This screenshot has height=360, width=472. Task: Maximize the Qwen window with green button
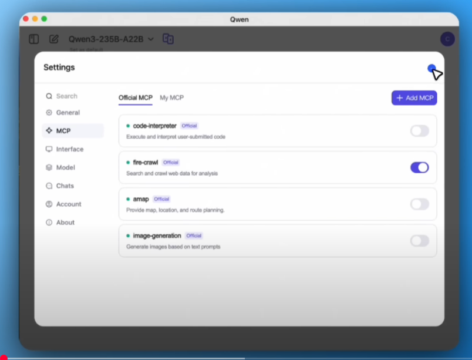point(44,19)
